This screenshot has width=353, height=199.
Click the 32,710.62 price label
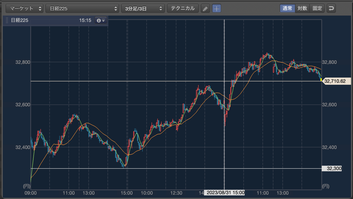tap(337, 81)
